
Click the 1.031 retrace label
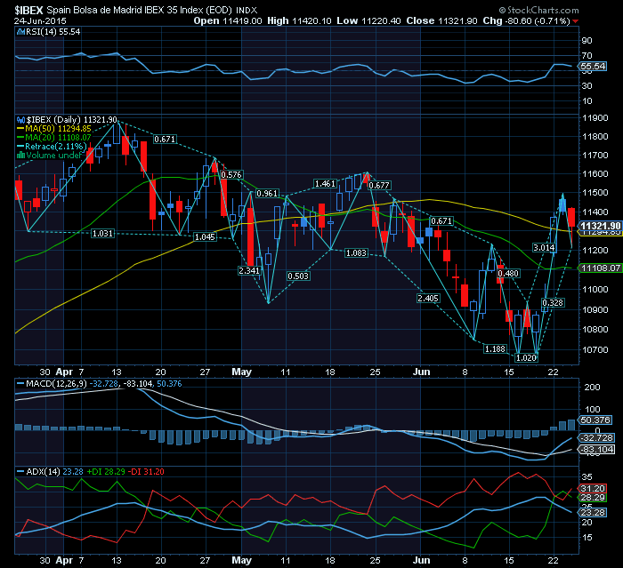coord(102,234)
